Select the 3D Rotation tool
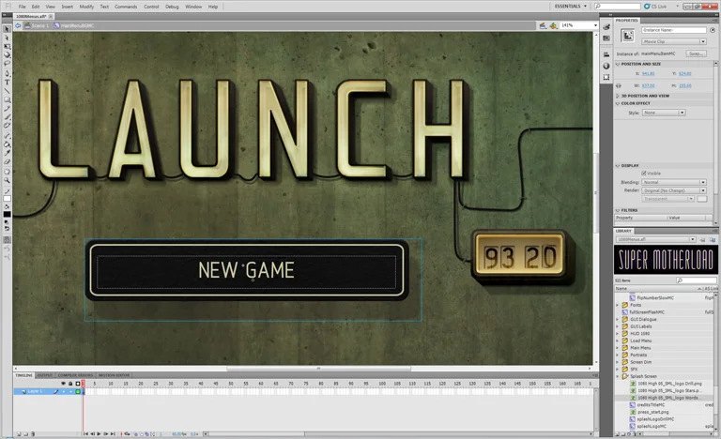 (x=7, y=54)
